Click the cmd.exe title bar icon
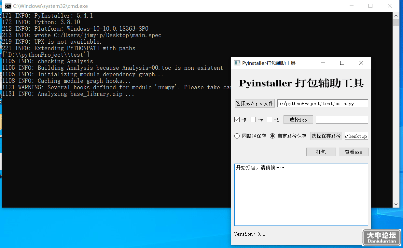Image resolution: width=403 pixels, height=248 pixels. tap(8, 6)
